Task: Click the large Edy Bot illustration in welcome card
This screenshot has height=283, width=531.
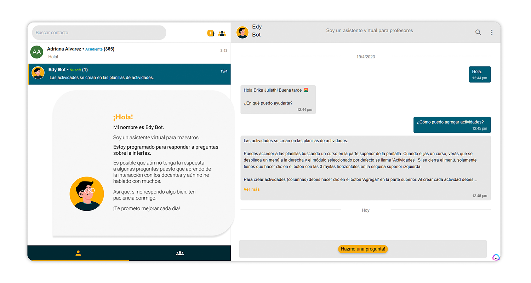Action: [87, 194]
